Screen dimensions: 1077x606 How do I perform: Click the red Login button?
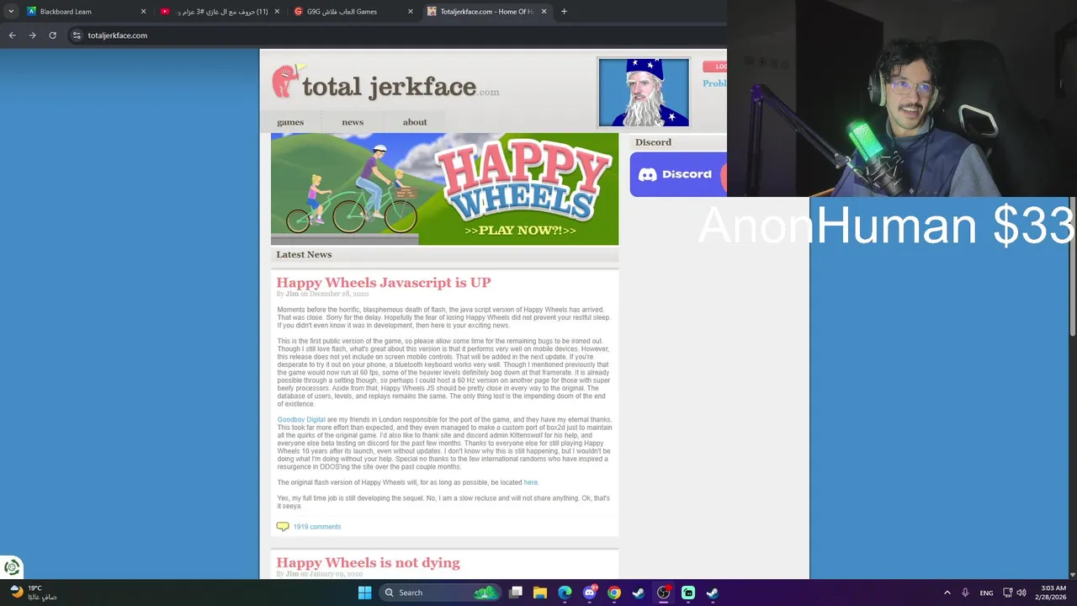pyautogui.click(x=715, y=66)
